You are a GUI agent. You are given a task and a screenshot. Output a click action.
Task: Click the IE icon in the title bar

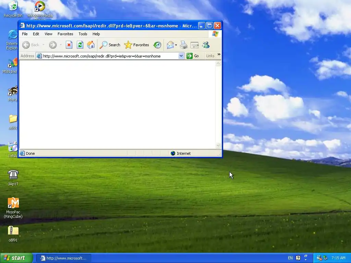pos(22,25)
